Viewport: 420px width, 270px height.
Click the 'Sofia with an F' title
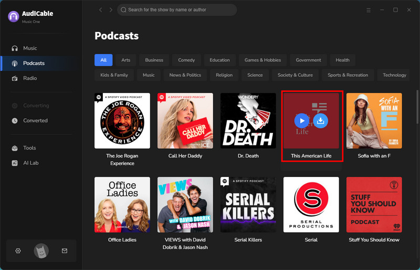click(x=374, y=156)
